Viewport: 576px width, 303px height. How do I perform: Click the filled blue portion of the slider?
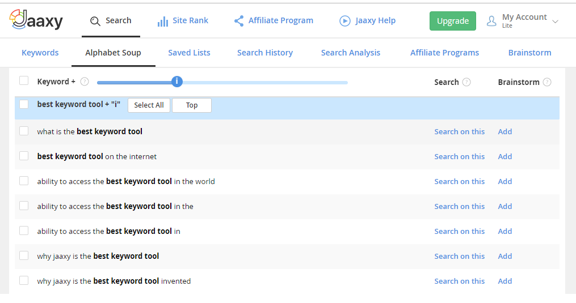tap(134, 83)
